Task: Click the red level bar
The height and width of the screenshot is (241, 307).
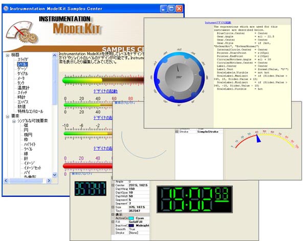Action: 87,166
